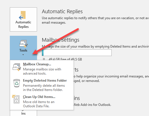
Task: Select Clean Up Old Items... entry
Action: (x=39, y=97)
